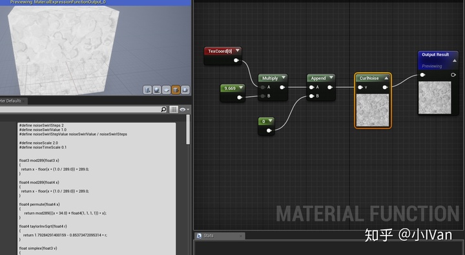Click the 'float simplex(float3 v)' code line
The height and width of the screenshot is (255, 465).
38,248
